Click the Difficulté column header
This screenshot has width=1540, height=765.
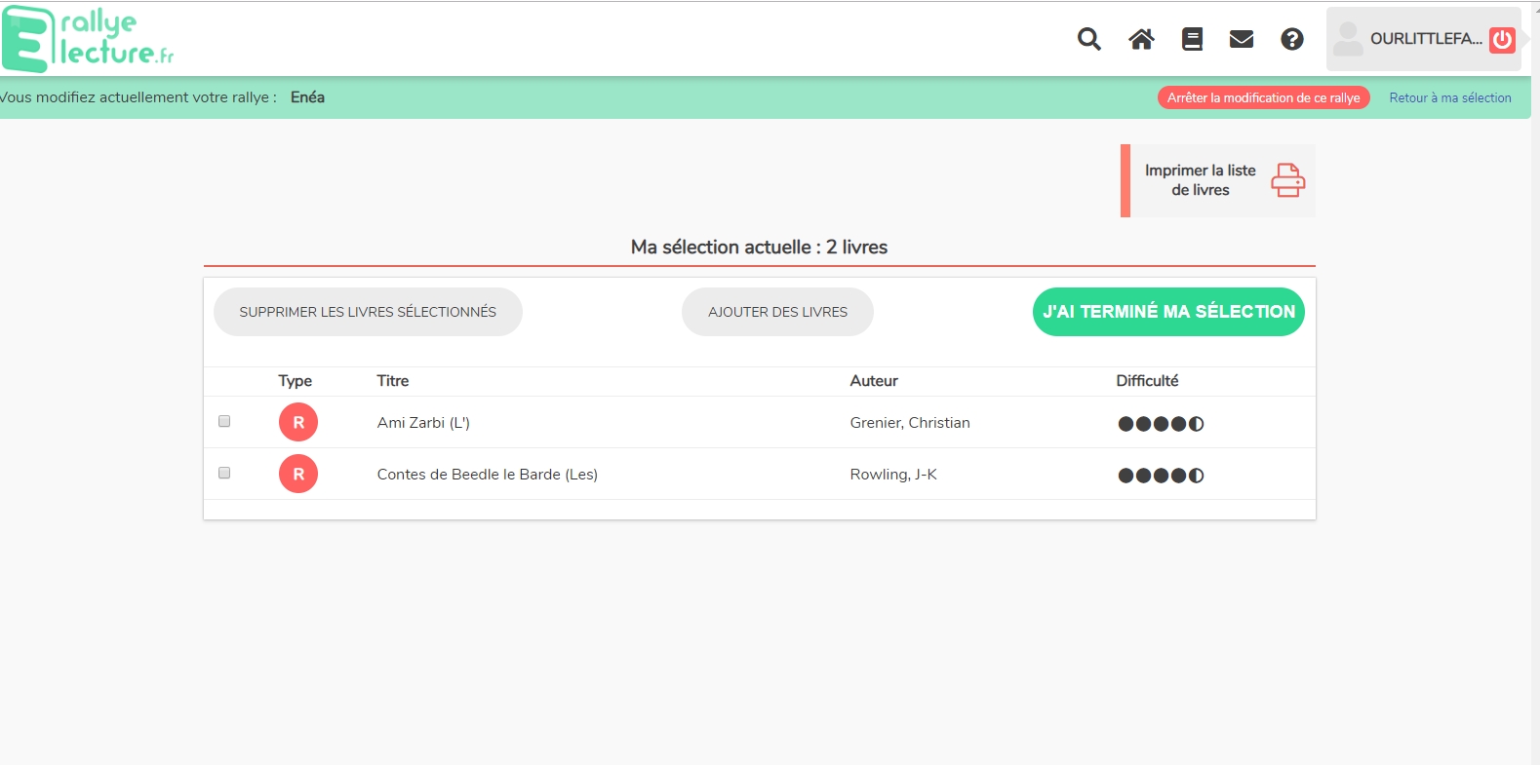1147,381
